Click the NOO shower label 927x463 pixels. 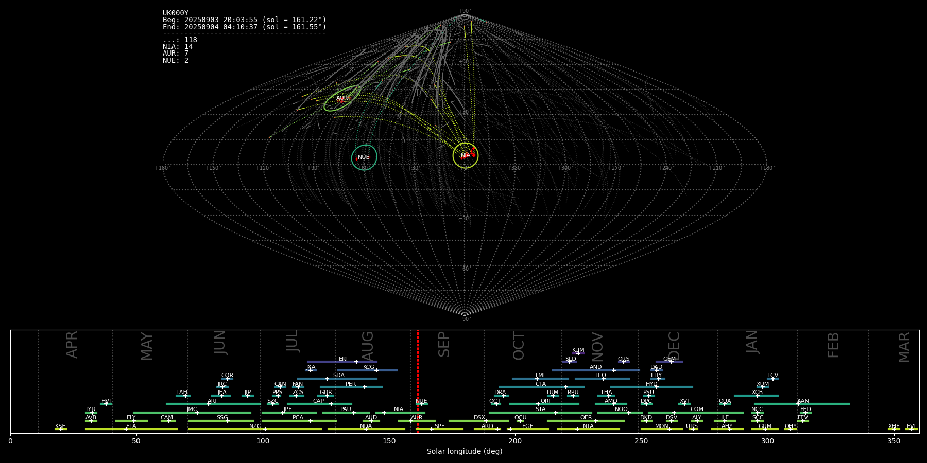click(622, 409)
